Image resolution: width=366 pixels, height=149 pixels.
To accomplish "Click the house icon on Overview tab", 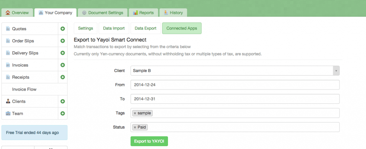I will click(8, 12).
